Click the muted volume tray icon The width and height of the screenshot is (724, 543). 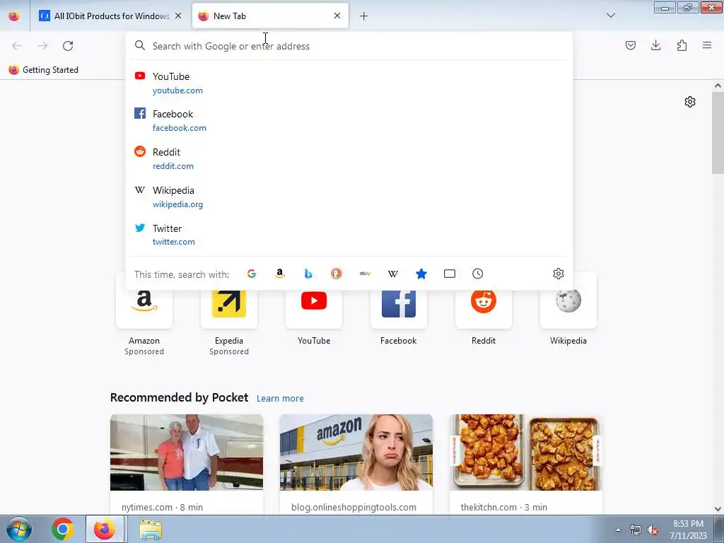click(x=653, y=530)
